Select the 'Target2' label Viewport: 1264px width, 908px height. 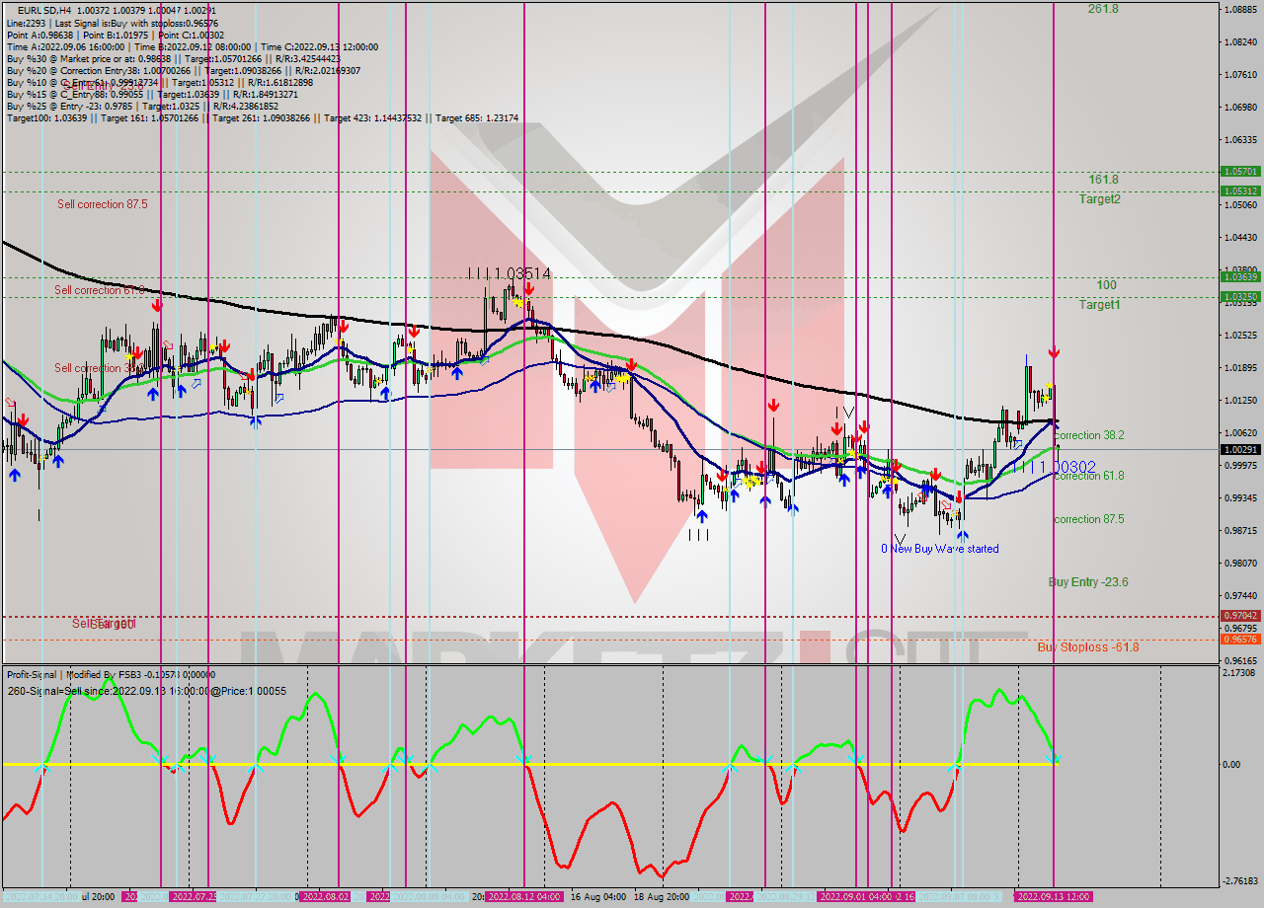point(1099,198)
